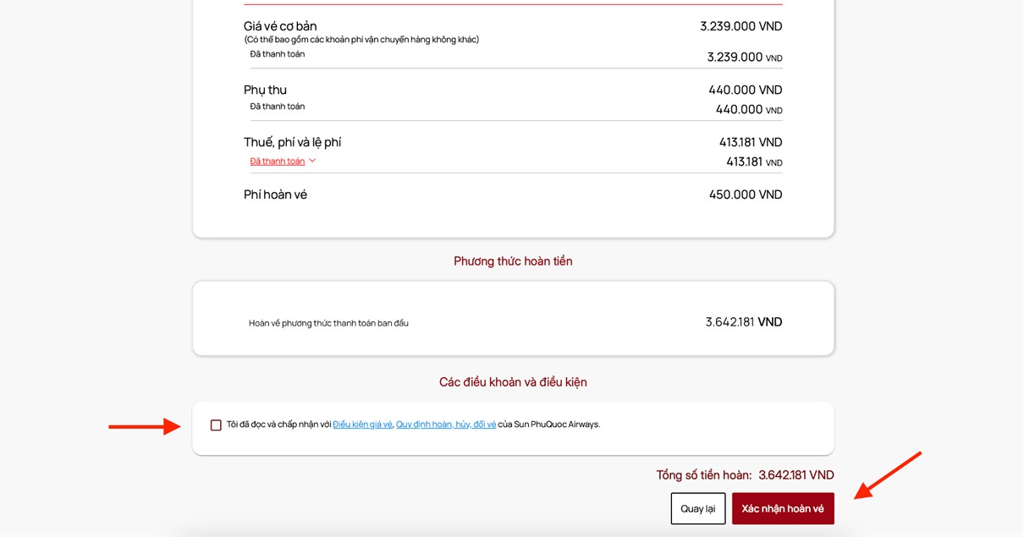Click red arrow pointing at confirm button
Screen dimensions: 1024x537
(888, 475)
